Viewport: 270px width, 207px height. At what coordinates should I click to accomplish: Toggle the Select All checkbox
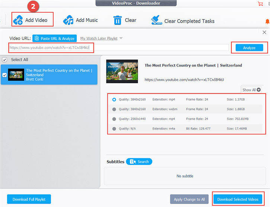pyautogui.click(x=4, y=60)
